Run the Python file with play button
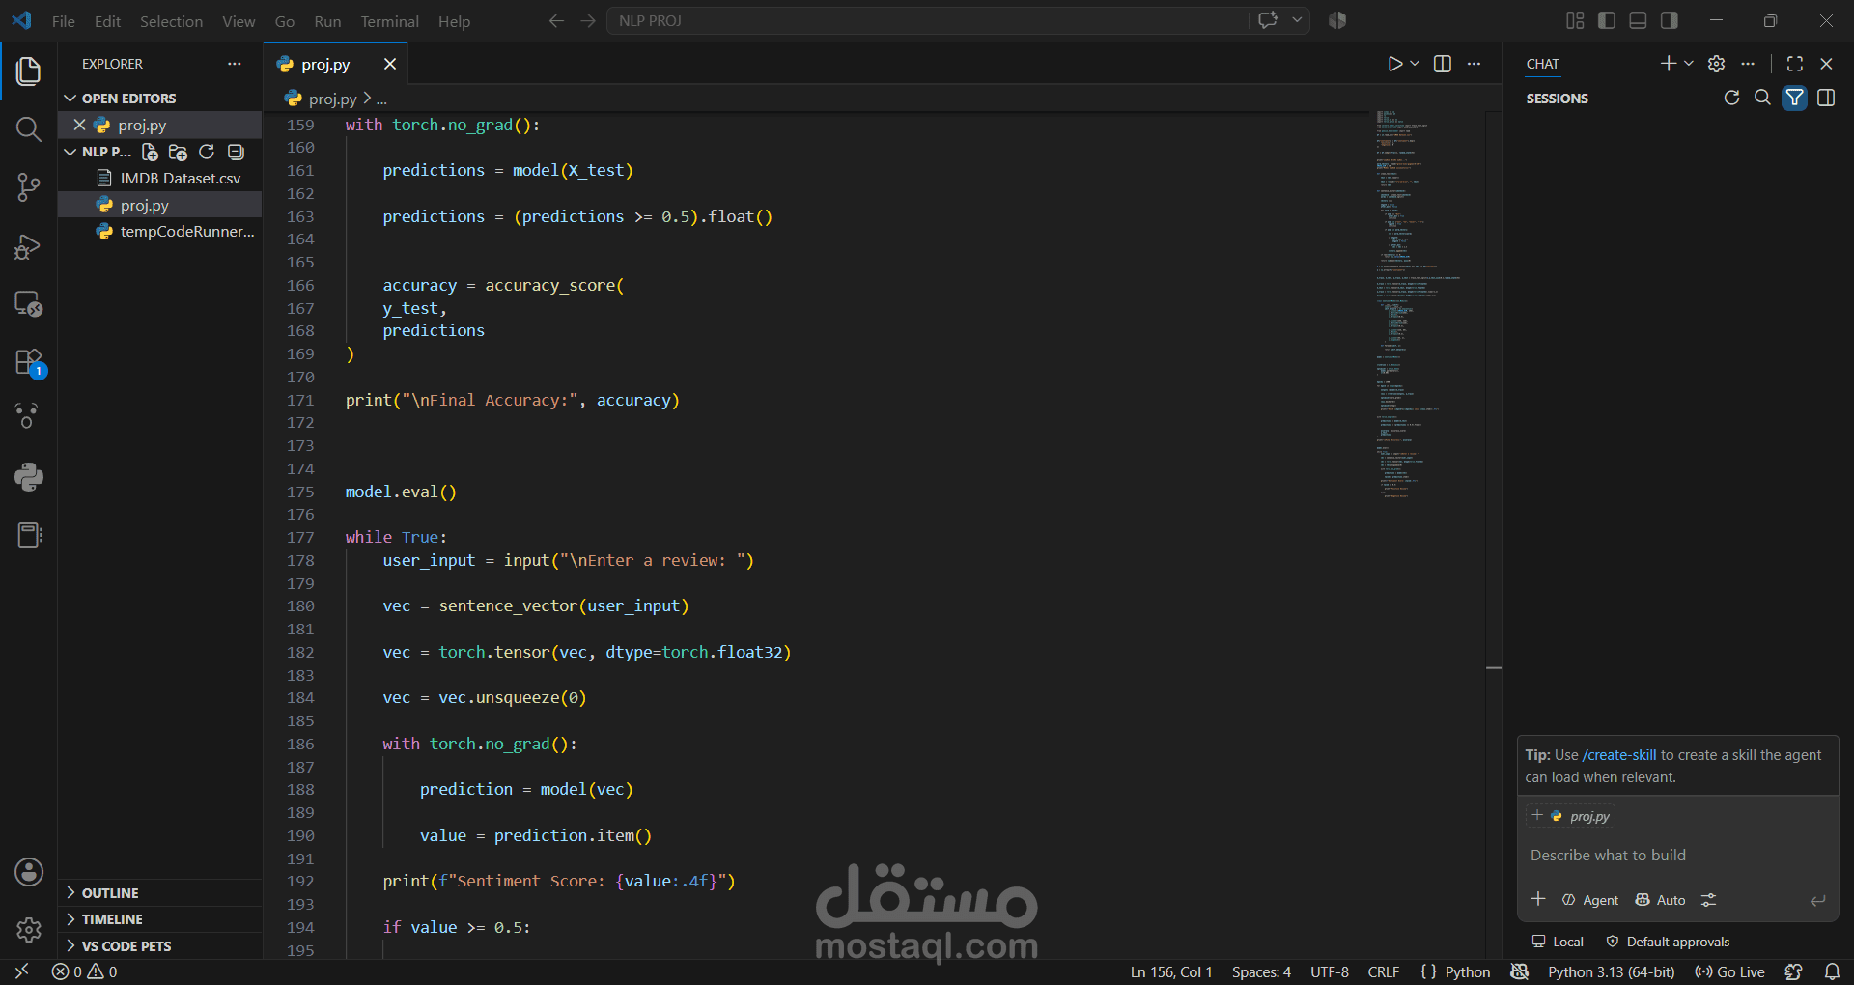This screenshot has height=985, width=1854. pyautogui.click(x=1394, y=64)
